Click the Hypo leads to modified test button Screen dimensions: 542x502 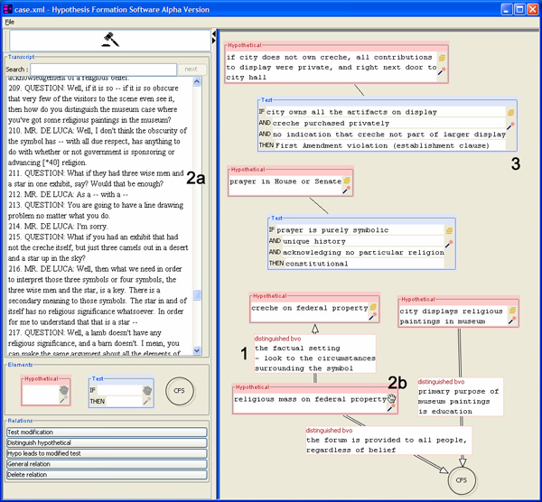pyautogui.click(x=107, y=453)
